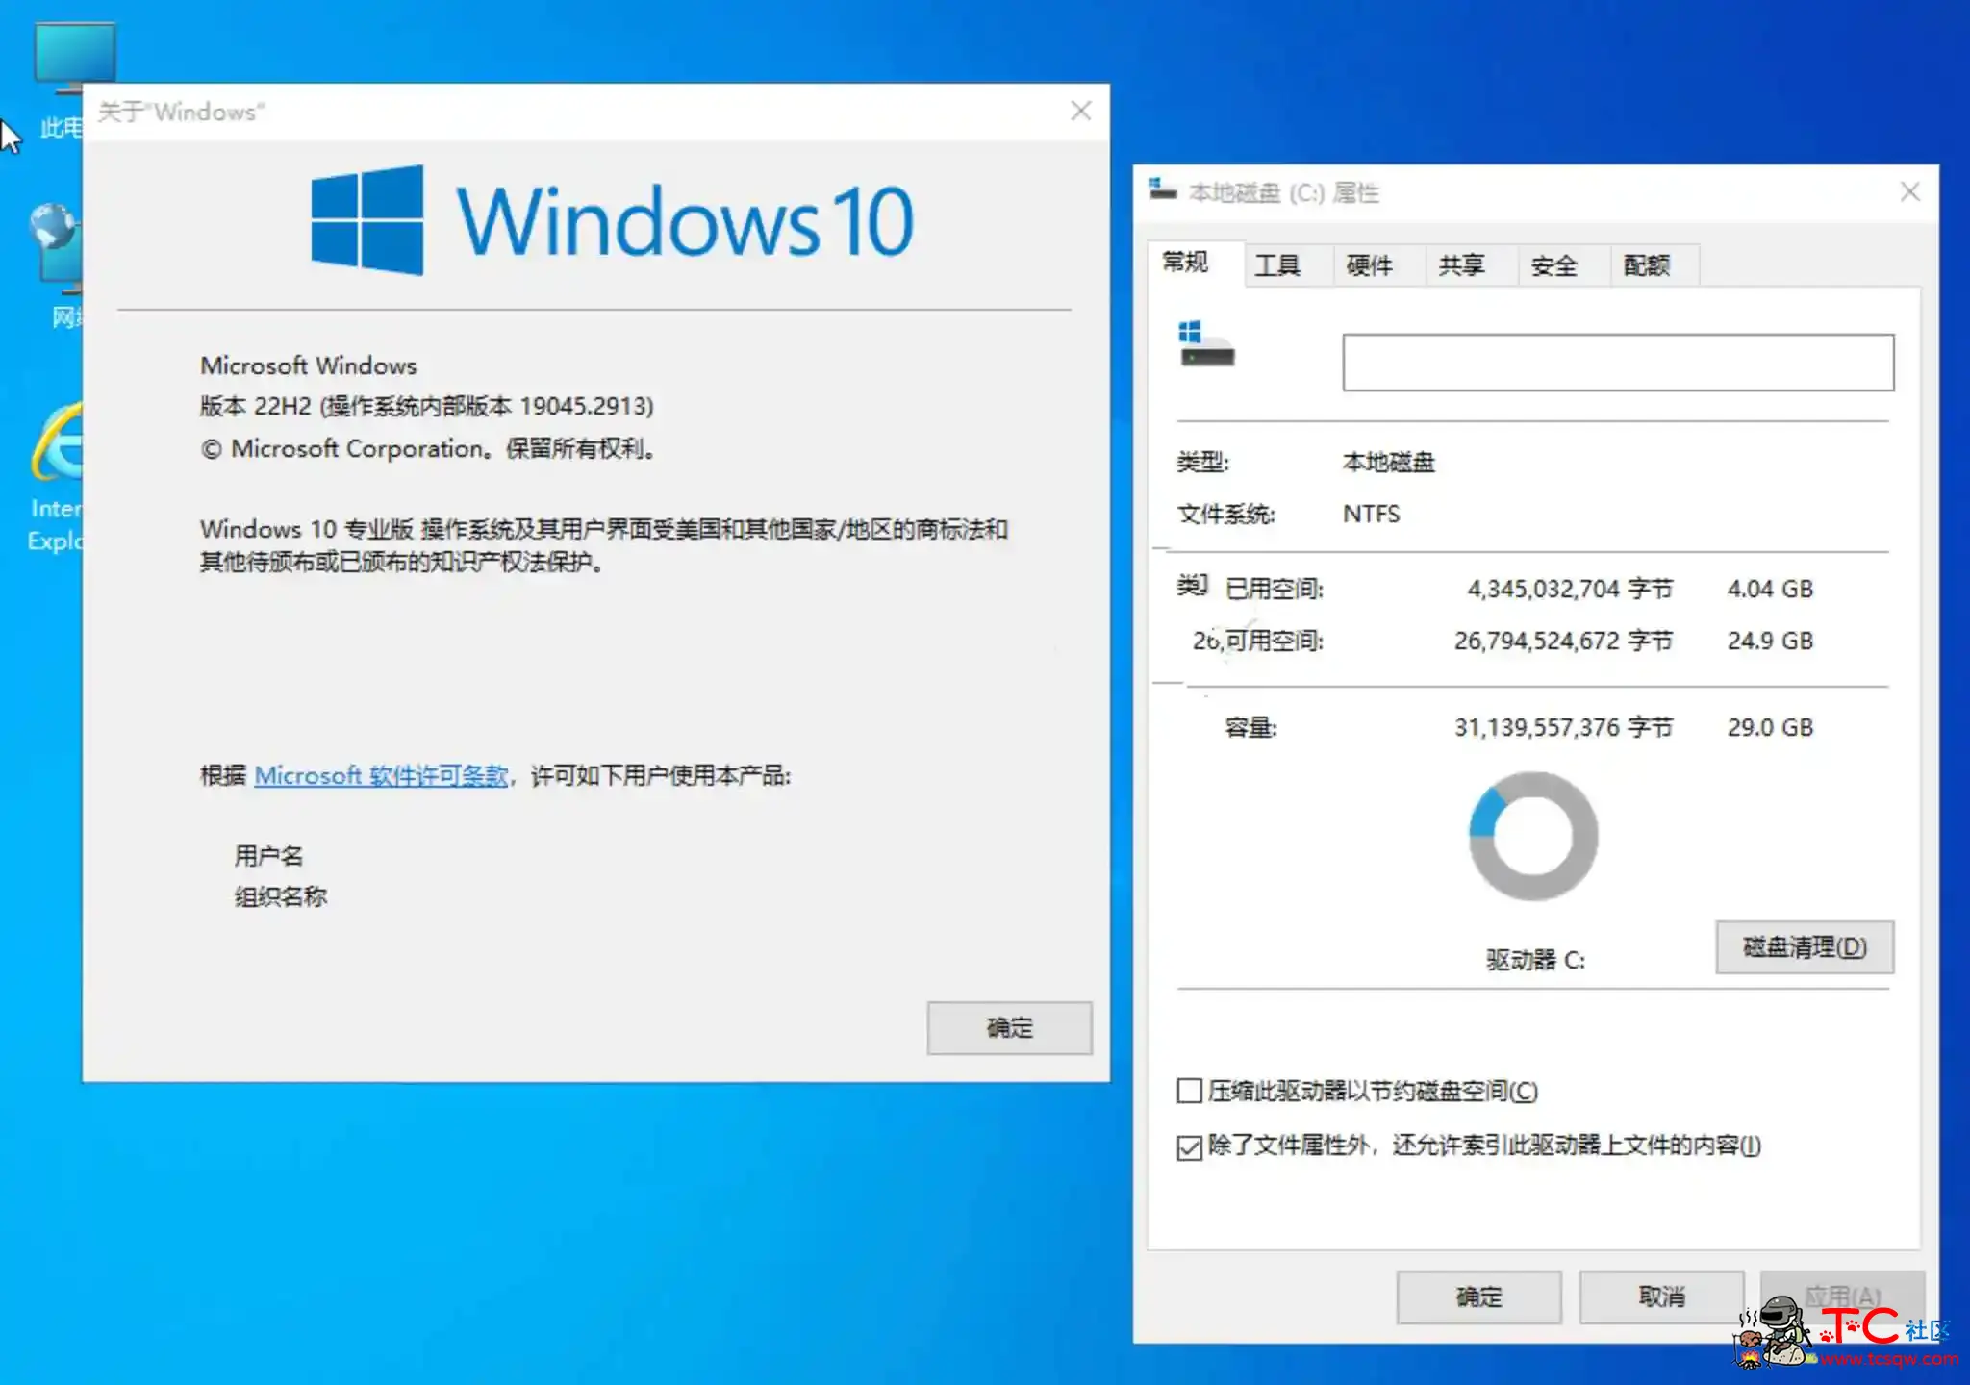Click used space value 4.04 GB
The width and height of the screenshot is (1970, 1385).
(x=1770, y=589)
